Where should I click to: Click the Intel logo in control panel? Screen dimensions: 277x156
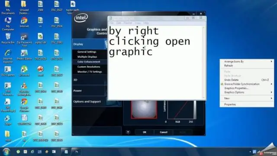tap(81, 18)
